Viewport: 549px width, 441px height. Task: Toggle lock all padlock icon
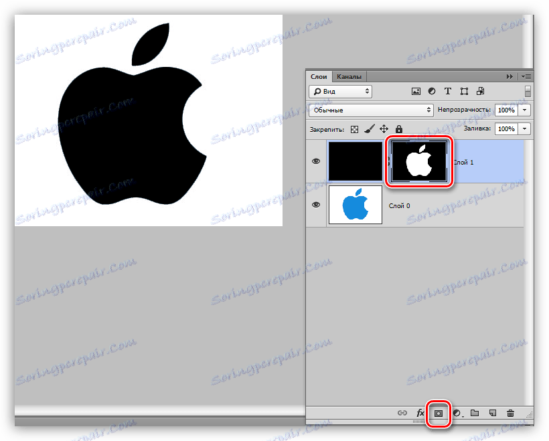point(399,129)
